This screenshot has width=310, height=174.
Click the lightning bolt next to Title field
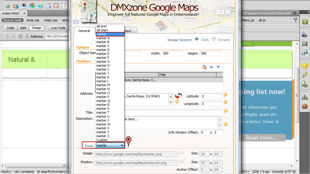point(226,111)
